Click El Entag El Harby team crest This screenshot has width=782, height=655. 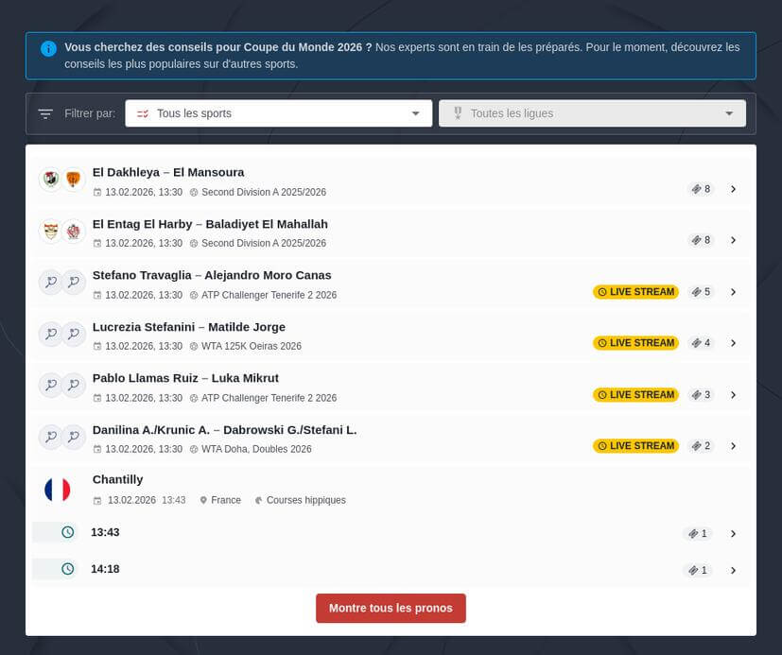(x=50, y=231)
